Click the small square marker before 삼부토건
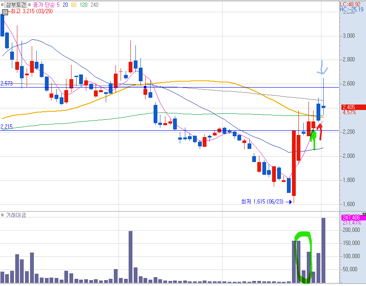The image size is (366, 286). (x=3, y=5)
